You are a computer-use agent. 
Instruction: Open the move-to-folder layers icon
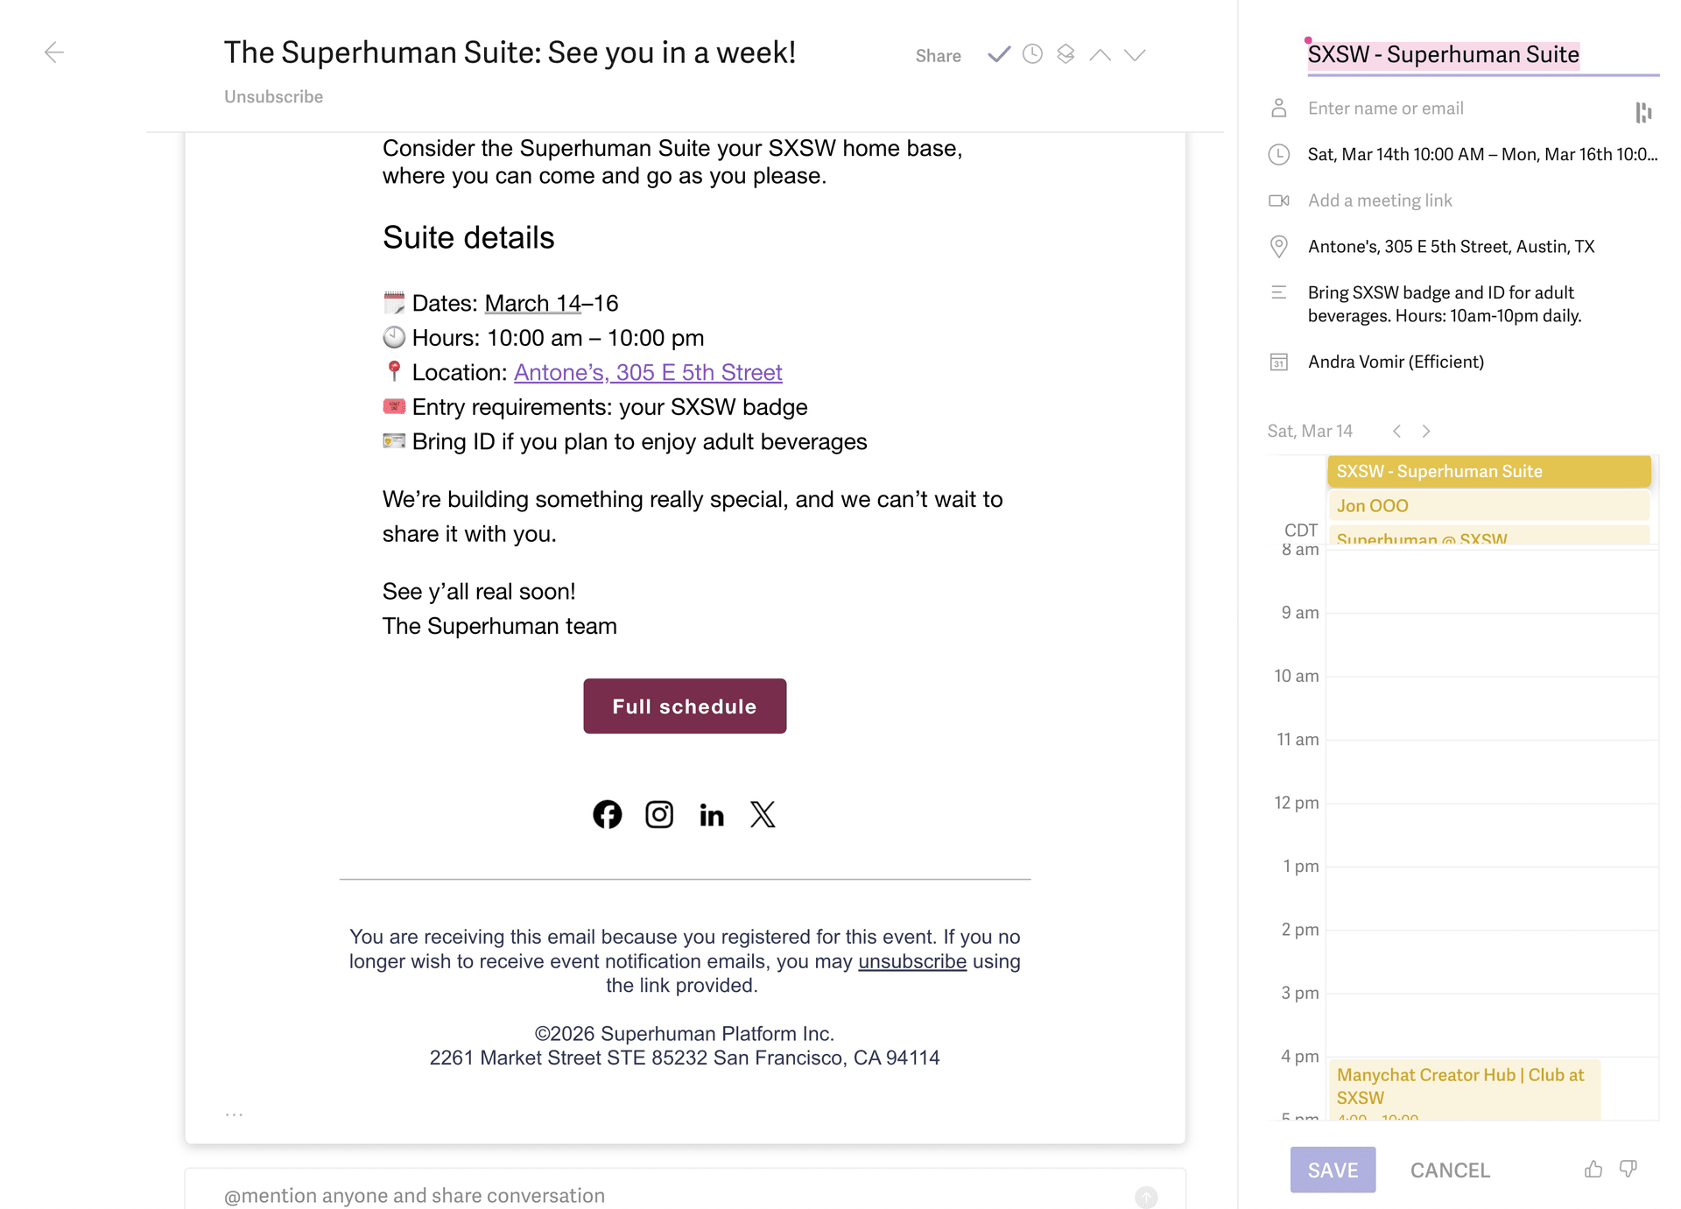[x=1066, y=54]
